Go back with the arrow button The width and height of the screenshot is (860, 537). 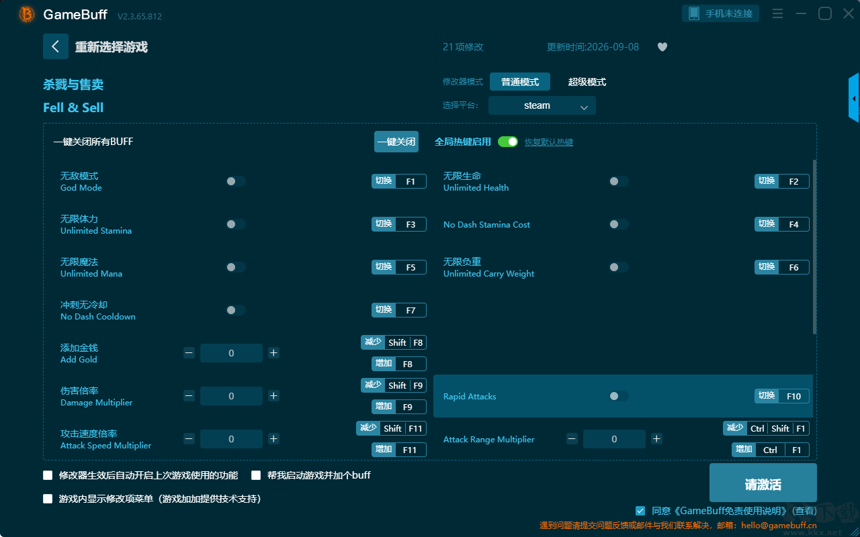pyautogui.click(x=56, y=46)
